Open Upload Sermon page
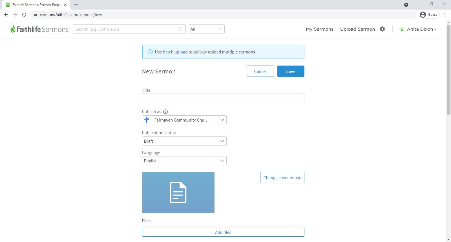The height and width of the screenshot is (242, 451). (x=357, y=29)
